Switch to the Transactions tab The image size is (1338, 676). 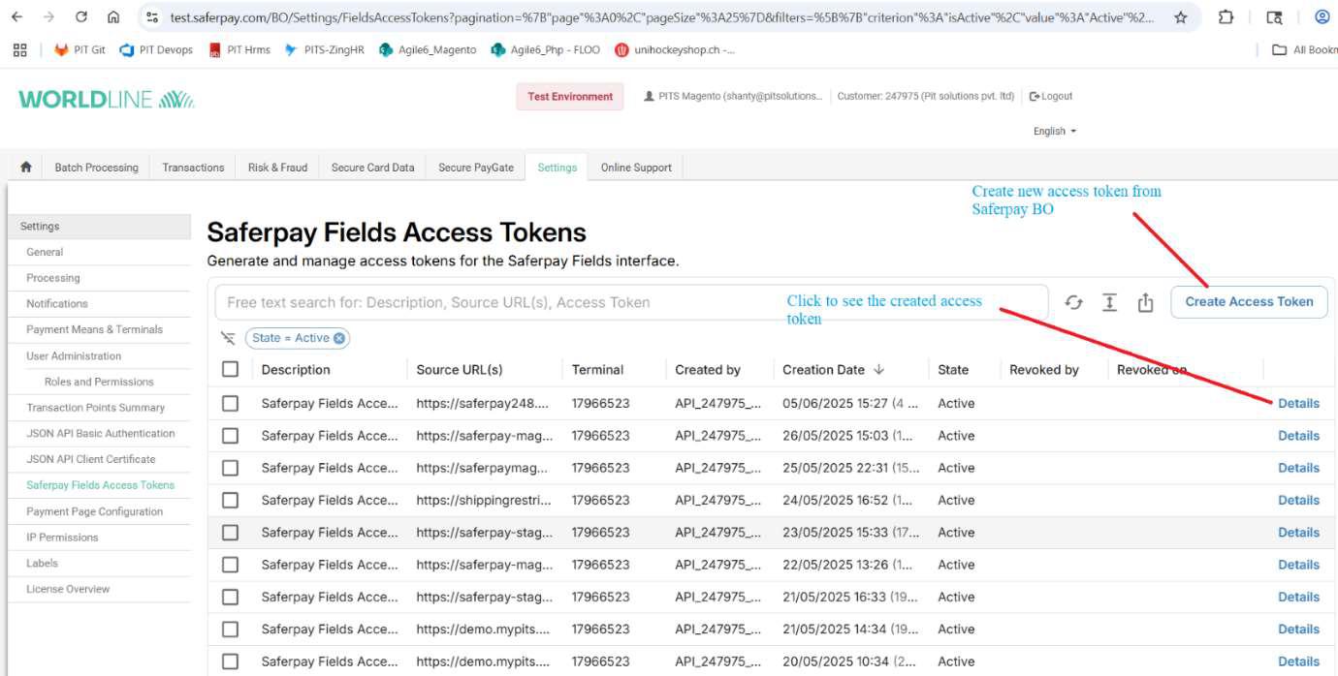click(193, 167)
